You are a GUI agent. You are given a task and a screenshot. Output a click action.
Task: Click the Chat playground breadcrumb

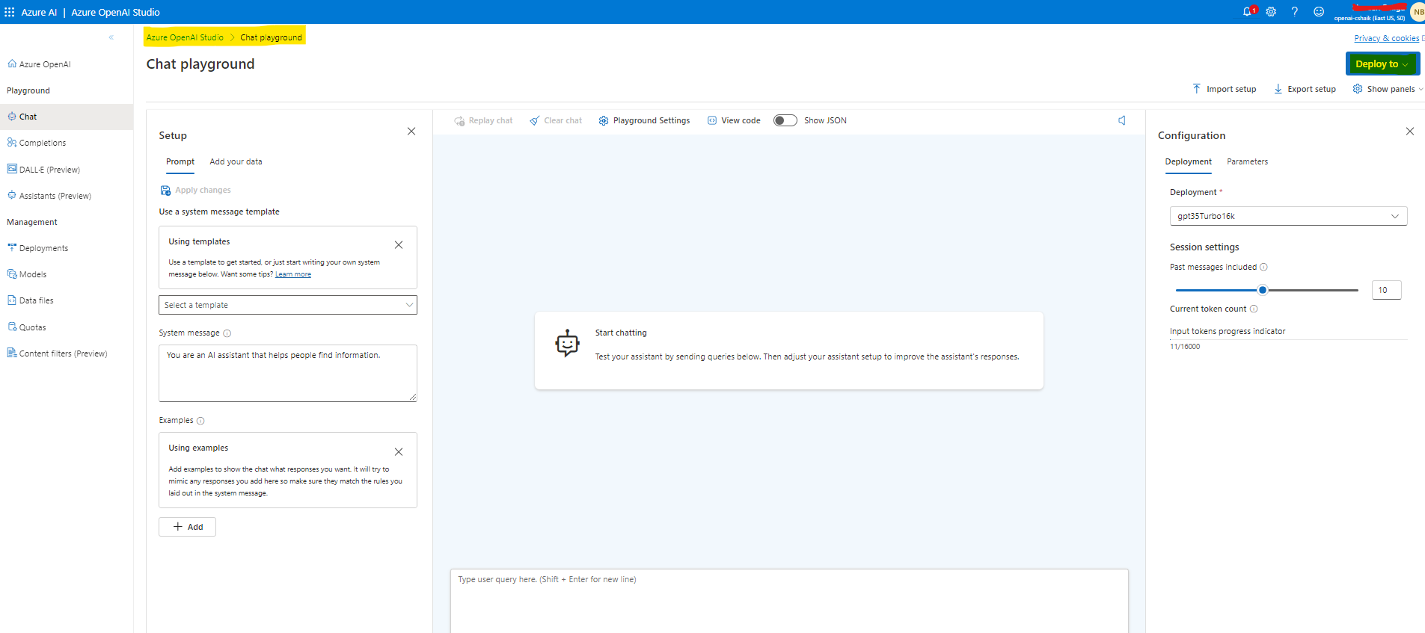click(x=271, y=37)
